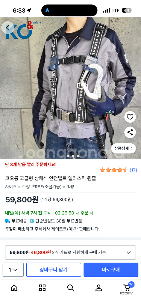141x307 pixels.
Task: Select the third image carousel dot
Action: [x=73, y=156]
